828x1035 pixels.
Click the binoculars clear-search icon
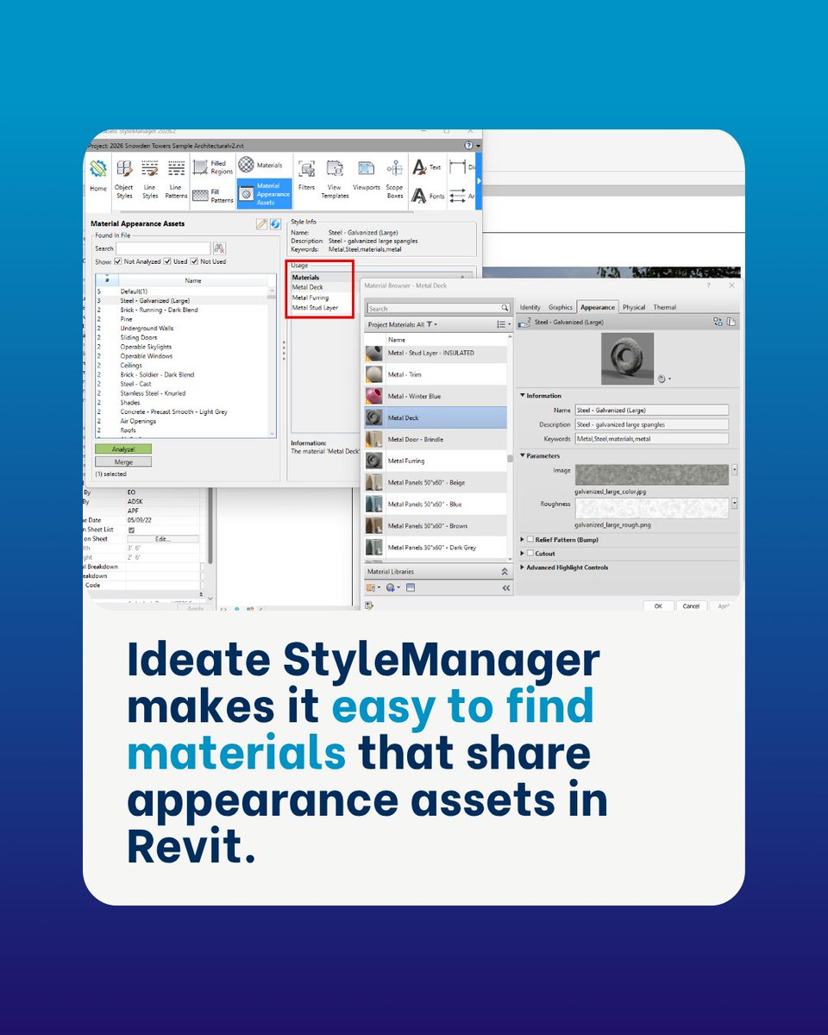(219, 248)
